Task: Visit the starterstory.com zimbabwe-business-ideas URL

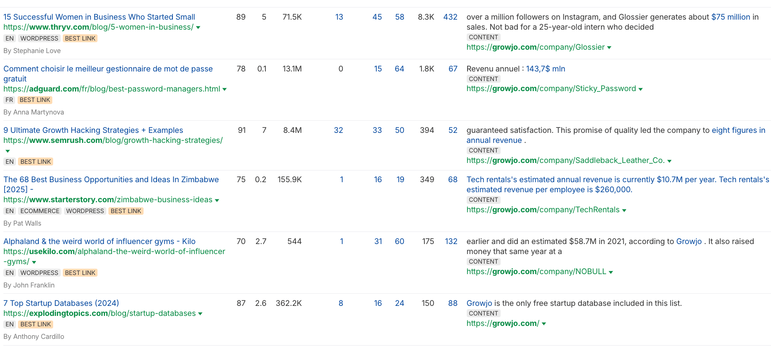Action: (108, 200)
